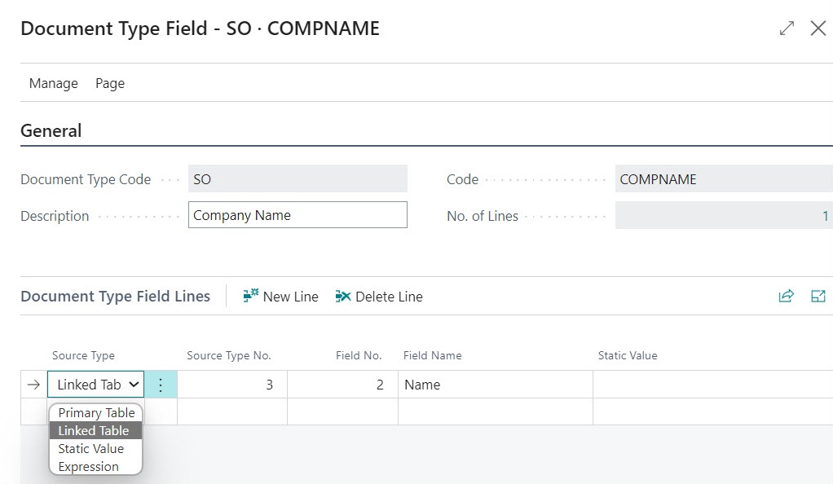
Task: Open the Page menu
Action: pos(110,83)
